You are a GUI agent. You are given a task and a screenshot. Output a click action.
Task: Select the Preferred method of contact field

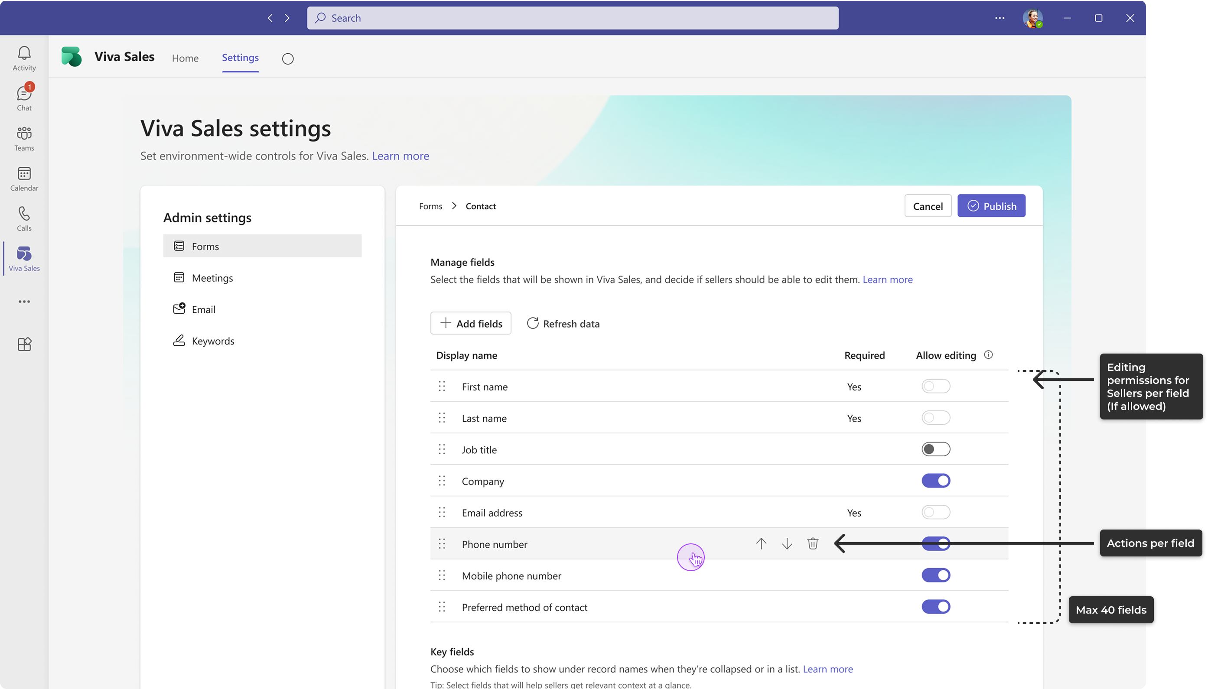tap(719, 607)
